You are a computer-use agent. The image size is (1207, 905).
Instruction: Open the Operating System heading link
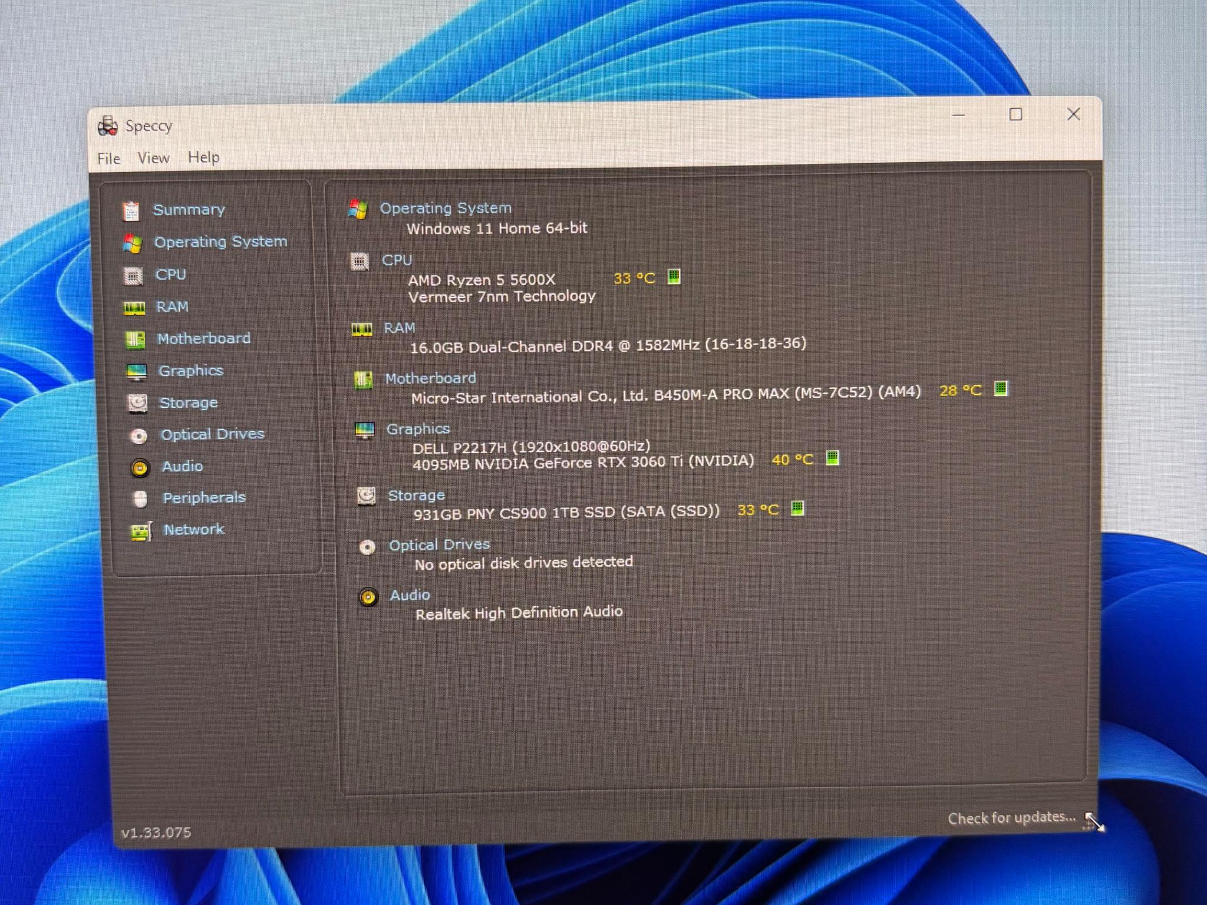click(446, 208)
